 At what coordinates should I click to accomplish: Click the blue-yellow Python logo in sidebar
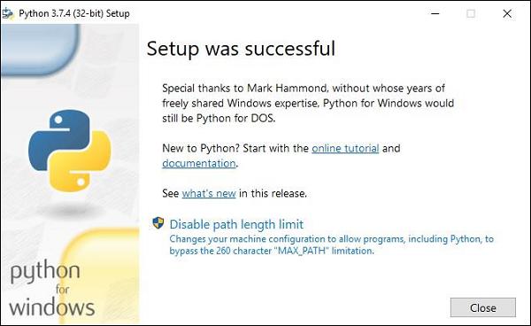[x=69, y=151]
